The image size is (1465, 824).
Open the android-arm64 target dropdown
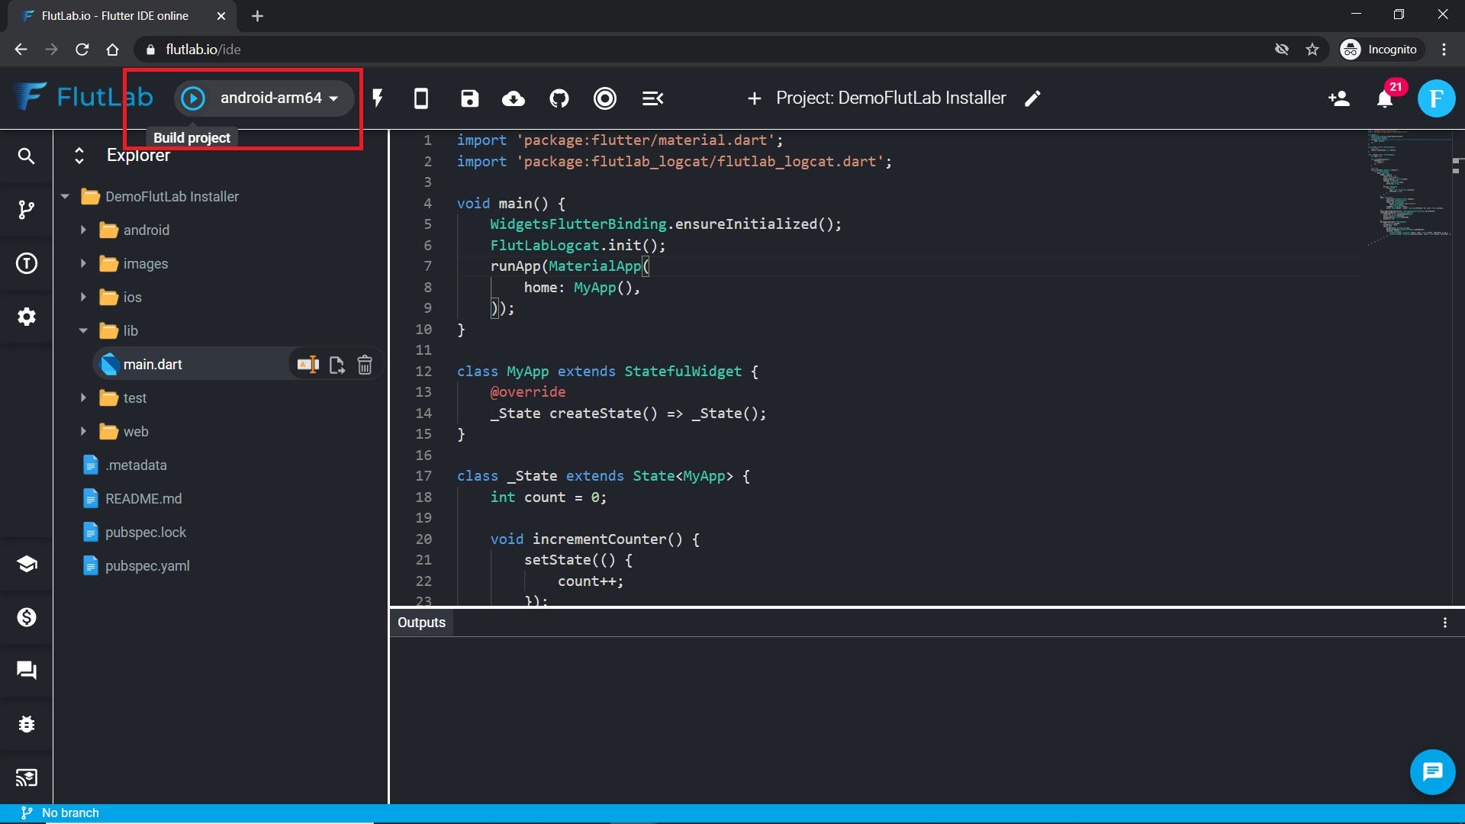tap(279, 98)
